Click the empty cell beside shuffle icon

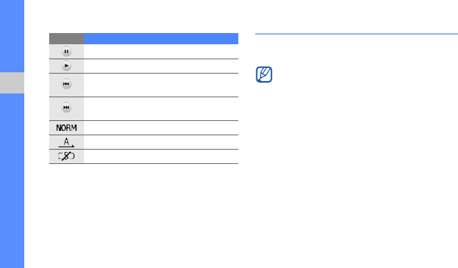click(161, 156)
